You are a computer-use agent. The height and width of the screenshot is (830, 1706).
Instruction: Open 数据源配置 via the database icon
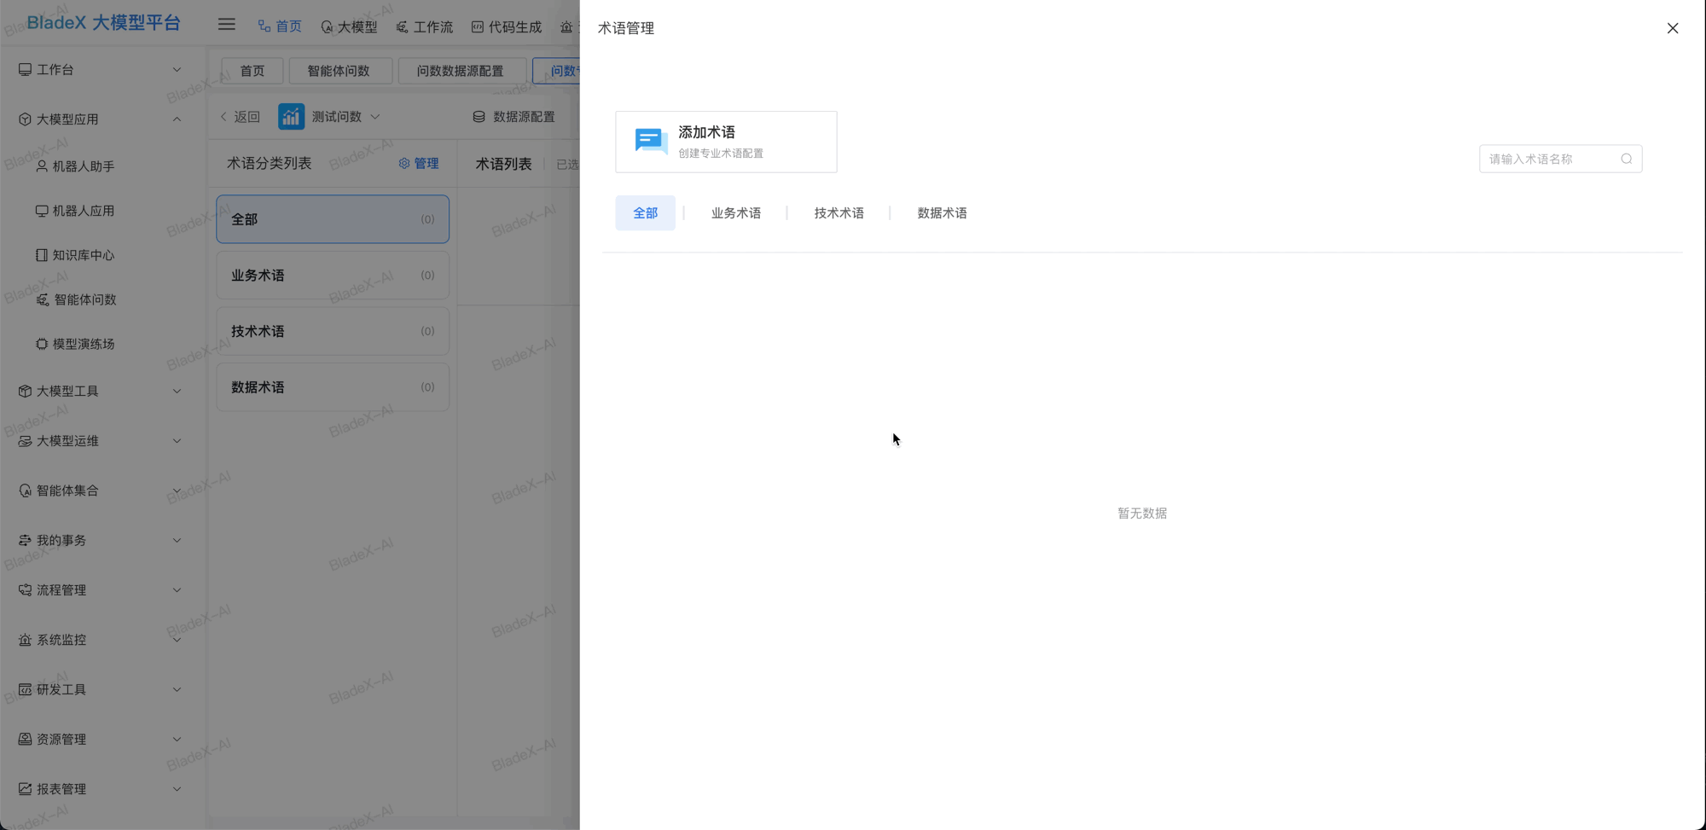479,116
